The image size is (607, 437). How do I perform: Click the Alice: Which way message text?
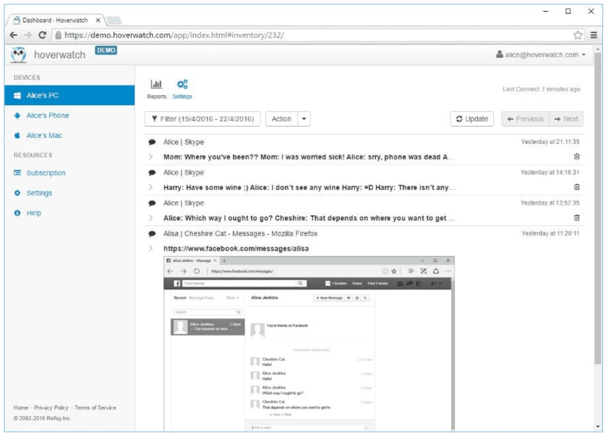(x=309, y=218)
